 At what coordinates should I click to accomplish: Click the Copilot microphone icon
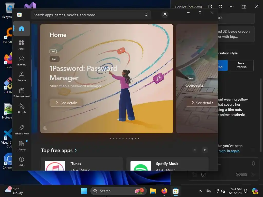[x=253, y=163]
